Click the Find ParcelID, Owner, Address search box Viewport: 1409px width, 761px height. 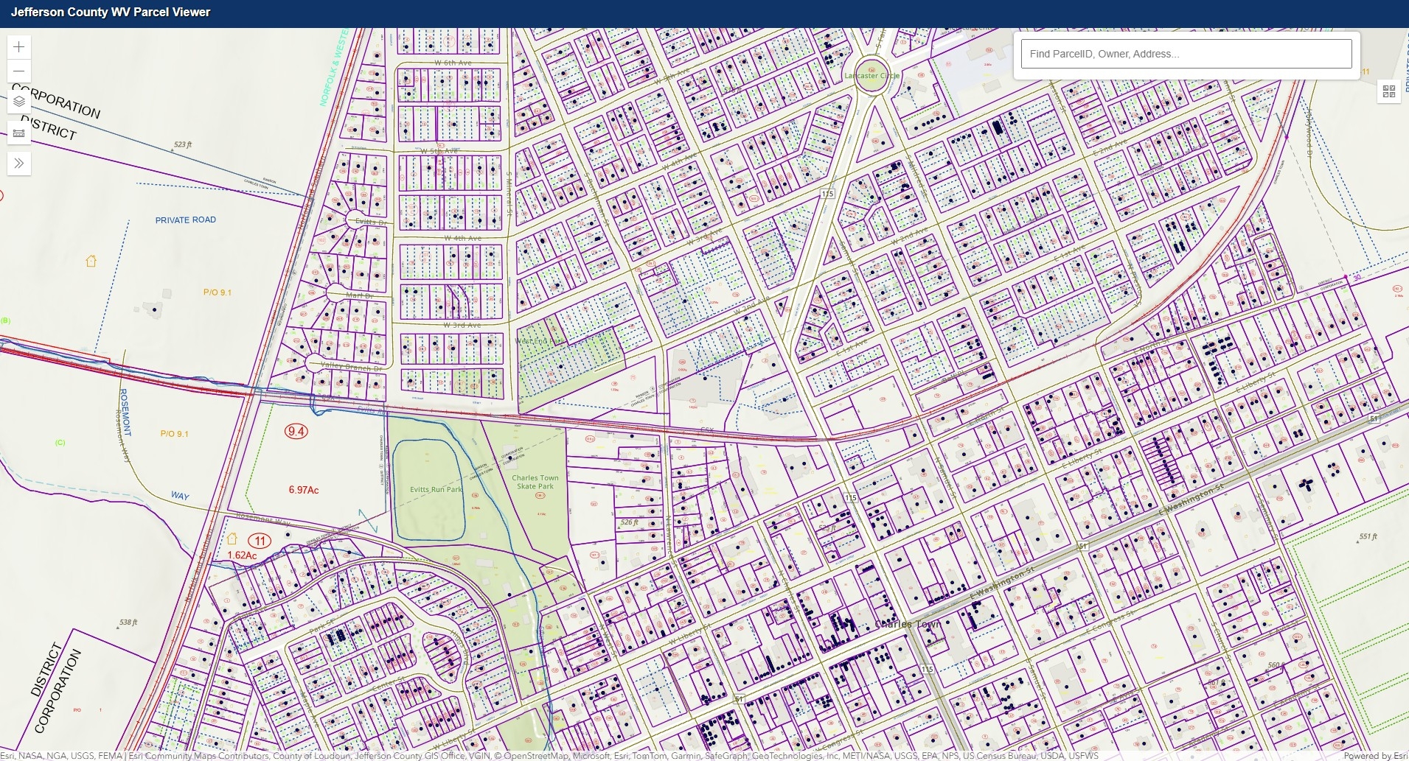pos(1186,54)
